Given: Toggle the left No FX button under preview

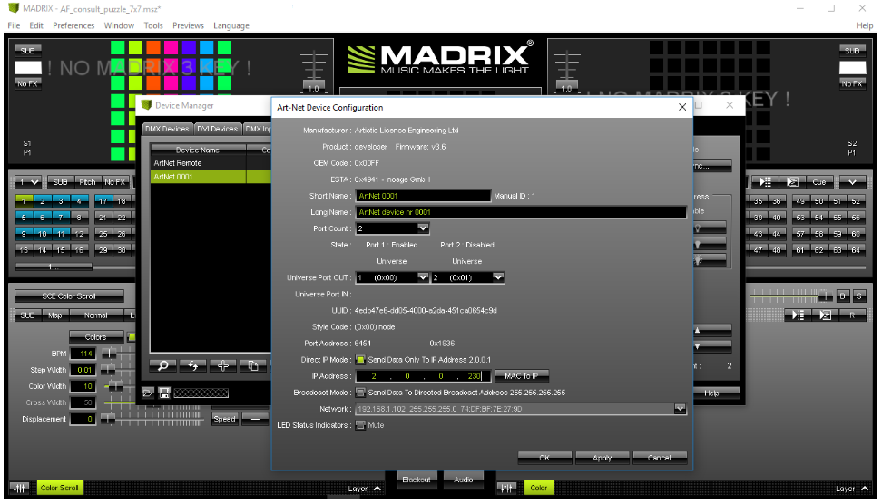Looking at the screenshot, I should tap(27, 83).
